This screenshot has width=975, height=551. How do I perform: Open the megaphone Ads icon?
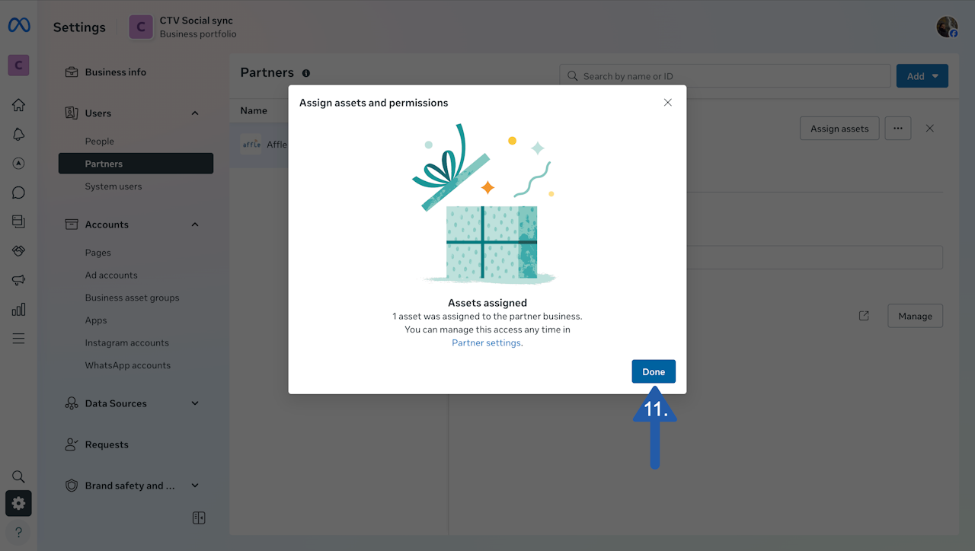click(19, 280)
